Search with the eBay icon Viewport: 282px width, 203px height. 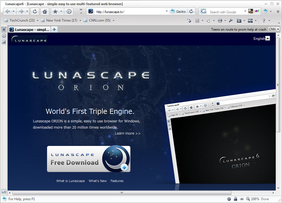click(x=257, y=11)
